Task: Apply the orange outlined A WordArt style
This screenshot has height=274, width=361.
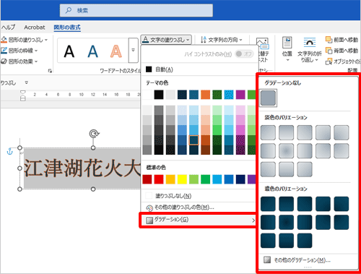Action: tap(116, 51)
